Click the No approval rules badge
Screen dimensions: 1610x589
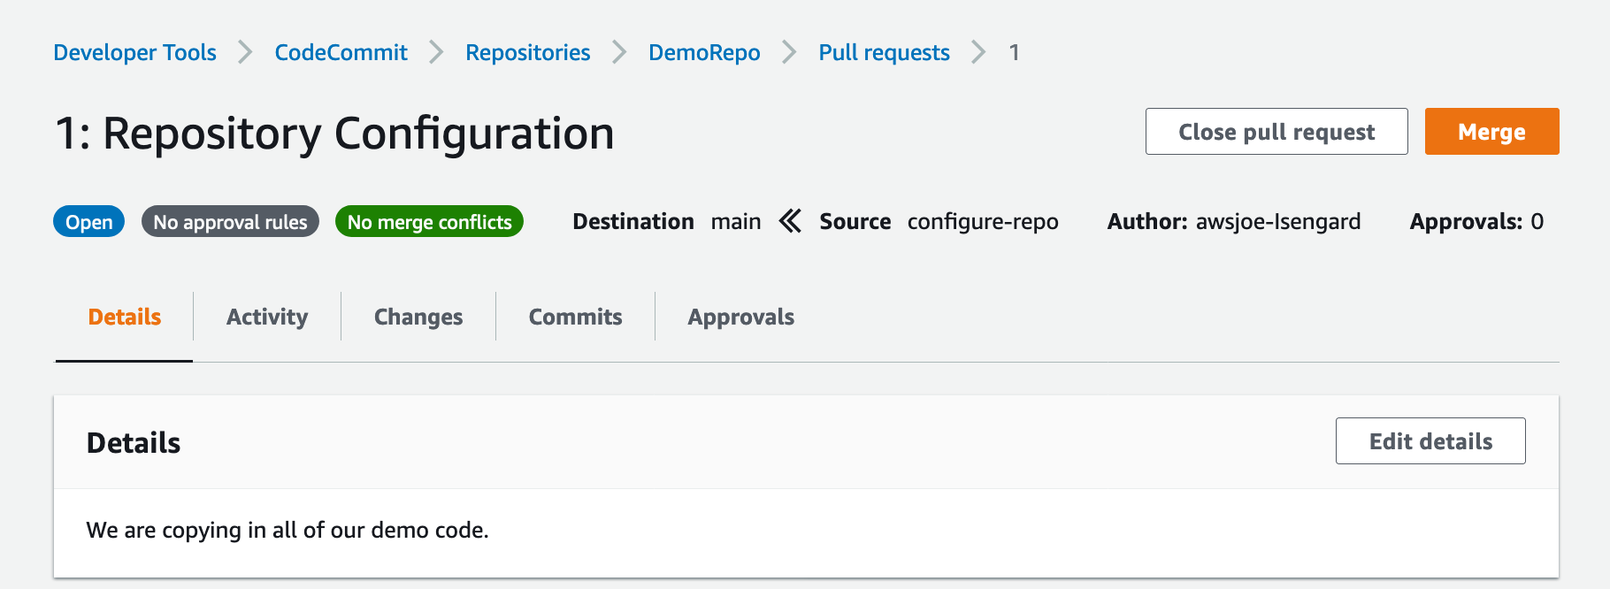pyautogui.click(x=230, y=221)
